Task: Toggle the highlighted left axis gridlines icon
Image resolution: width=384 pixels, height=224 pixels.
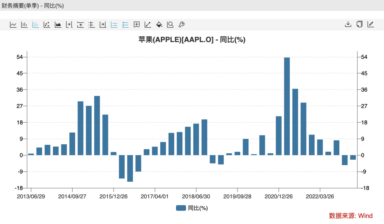Action: coord(114,25)
